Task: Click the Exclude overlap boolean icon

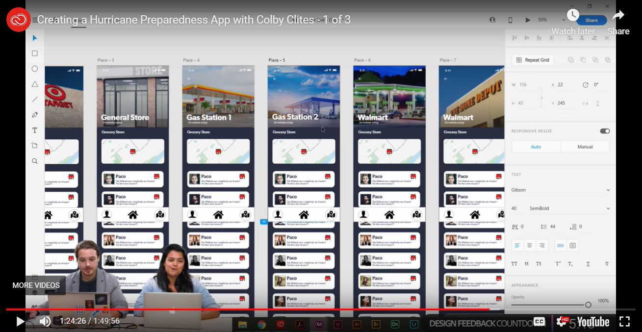Action: pos(608,60)
